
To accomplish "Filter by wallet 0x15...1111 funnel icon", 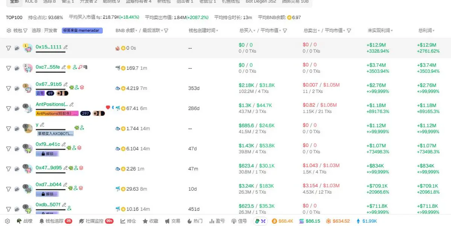I will [9, 48].
